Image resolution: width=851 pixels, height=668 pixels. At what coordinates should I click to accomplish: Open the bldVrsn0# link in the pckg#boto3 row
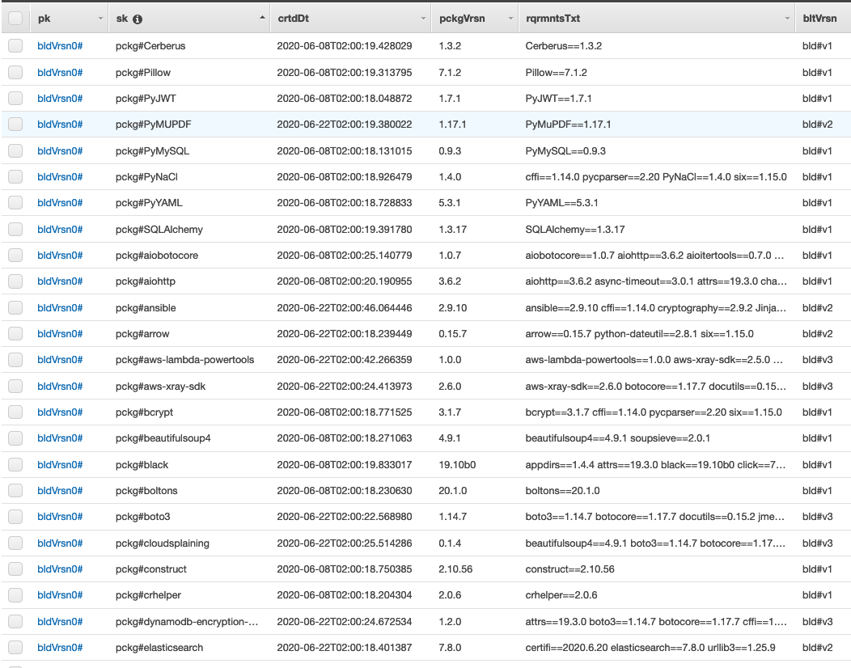(60, 517)
